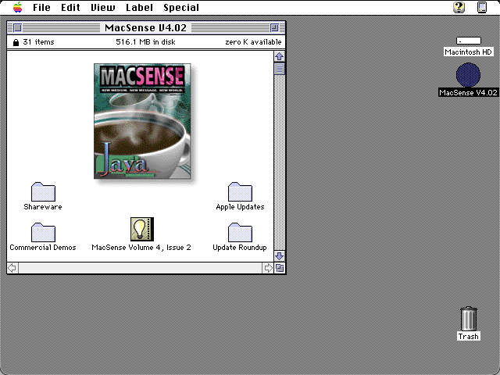Select the Apple Updates folder icon

pos(240,191)
